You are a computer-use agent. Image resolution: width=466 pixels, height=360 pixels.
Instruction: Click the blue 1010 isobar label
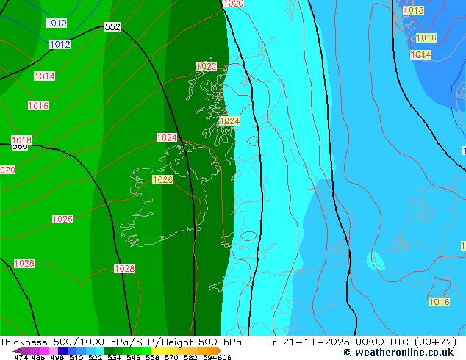tap(56, 24)
